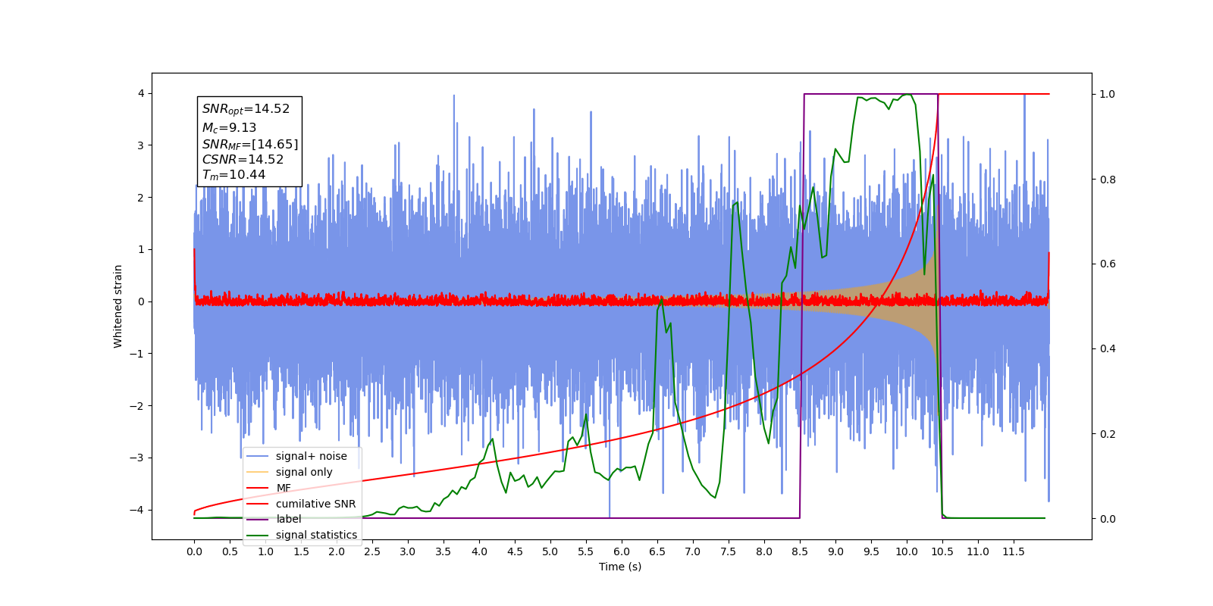
Task: Click the Tm=10.44 annotation line
Action: pyautogui.click(x=234, y=175)
